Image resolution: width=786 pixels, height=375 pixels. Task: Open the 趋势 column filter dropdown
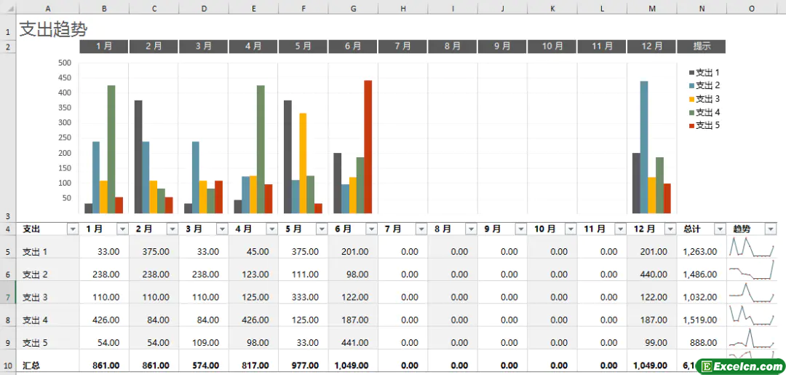tap(771, 229)
